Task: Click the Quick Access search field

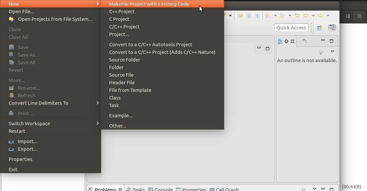Action: [x=291, y=28]
